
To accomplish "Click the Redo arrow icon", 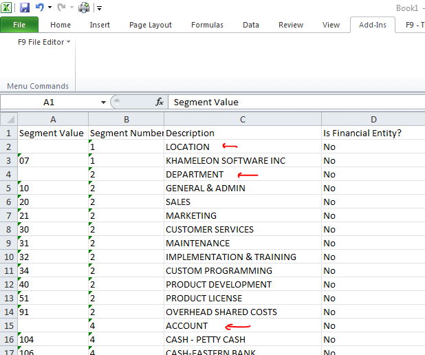I will click(x=61, y=8).
